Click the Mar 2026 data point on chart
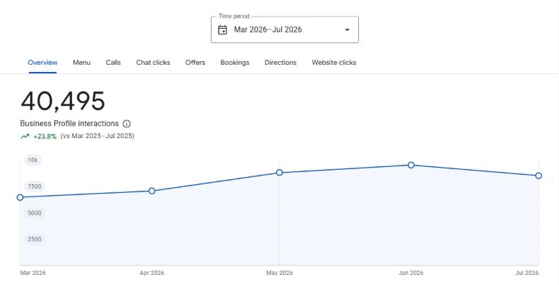Viewport: 559px width, 285px height. (x=20, y=197)
